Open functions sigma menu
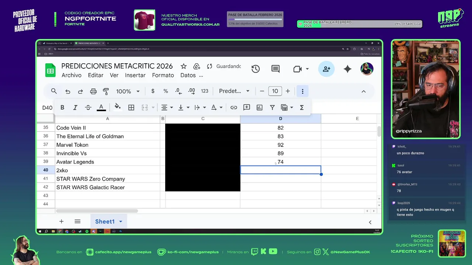 coord(302,107)
